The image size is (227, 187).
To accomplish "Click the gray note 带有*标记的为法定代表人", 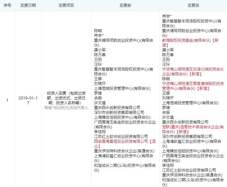I will [66, 107].
